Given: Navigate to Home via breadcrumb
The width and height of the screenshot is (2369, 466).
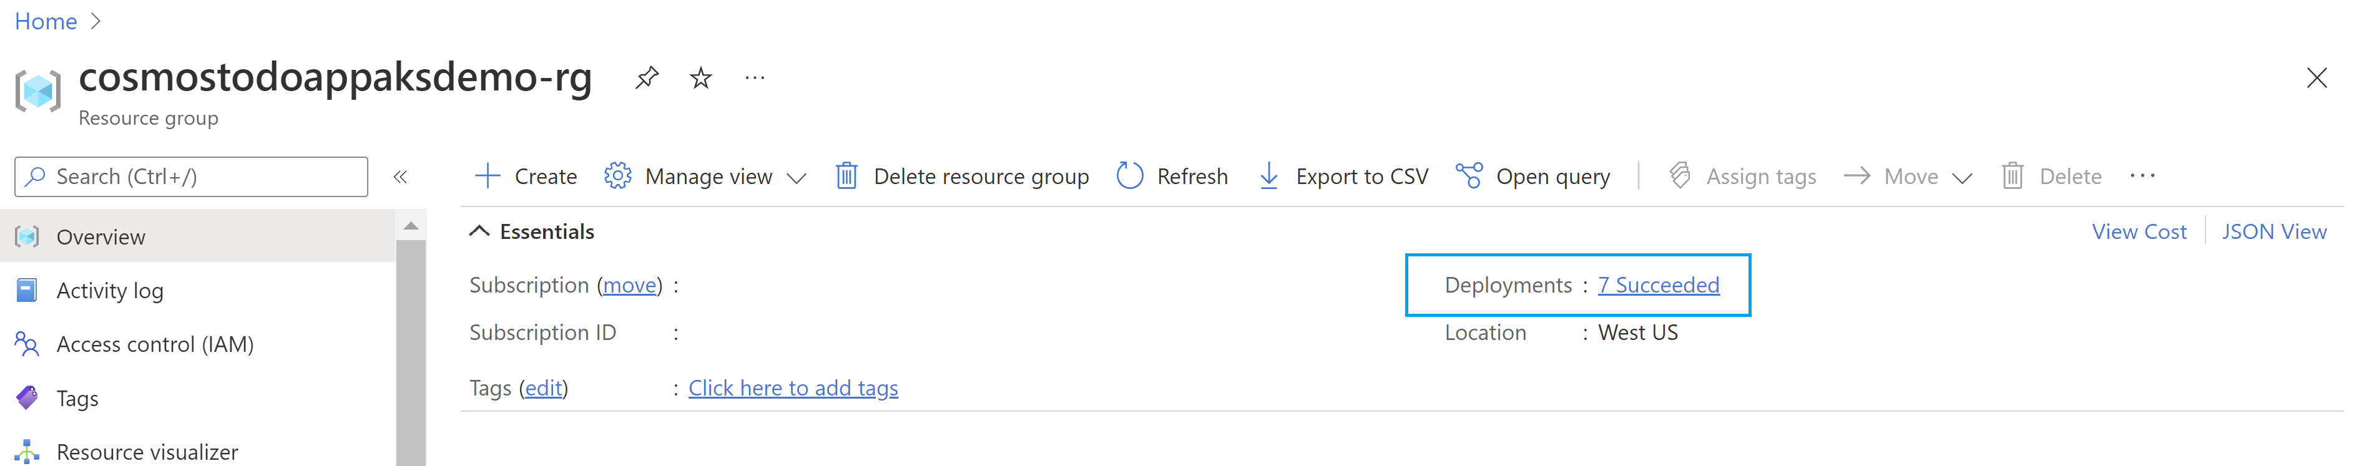Looking at the screenshot, I should coord(45,20).
